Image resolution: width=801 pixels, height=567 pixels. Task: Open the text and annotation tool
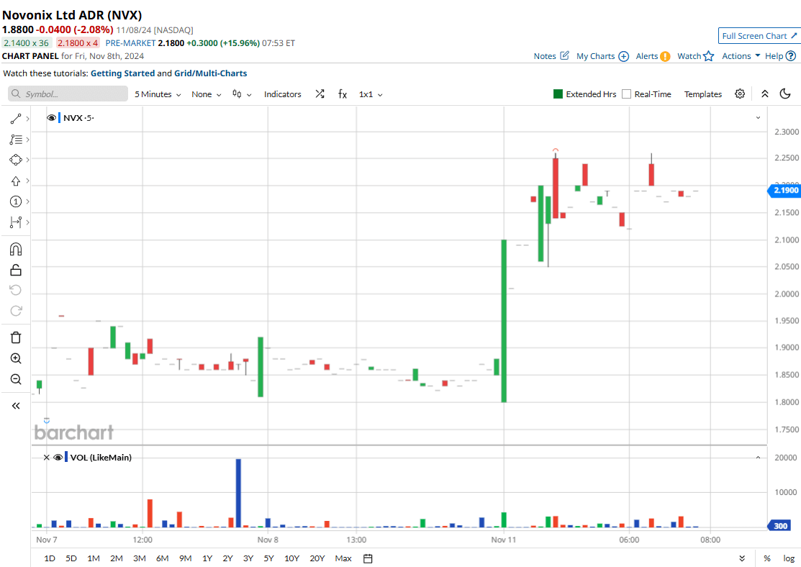coord(16,140)
